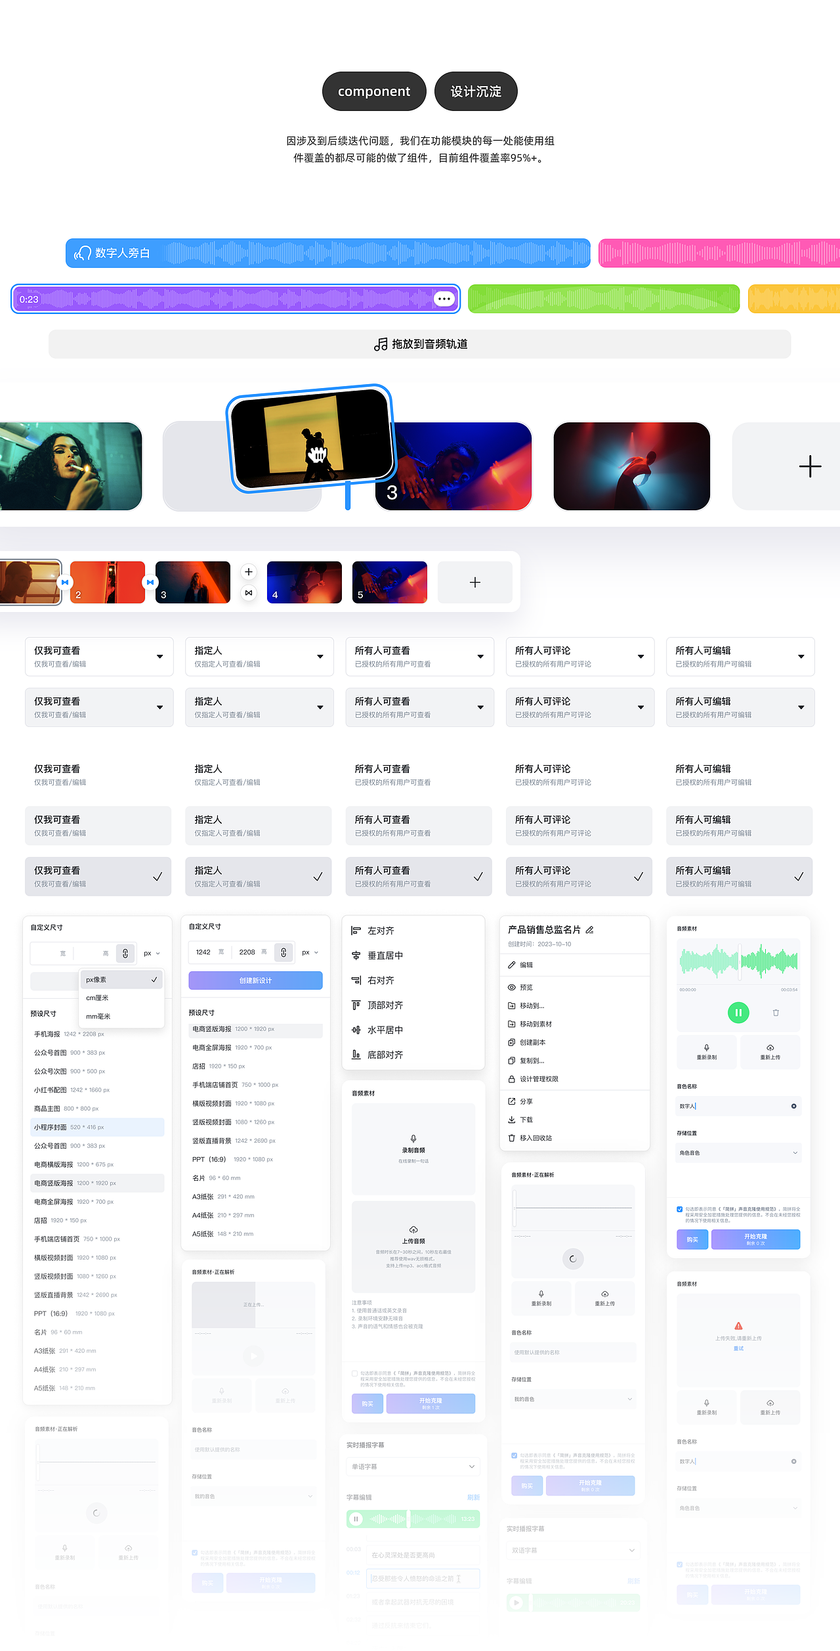Expand the 我的音色 storage dropdown
Viewport: 840px width, 1651px height.
tap(573, 1399)
